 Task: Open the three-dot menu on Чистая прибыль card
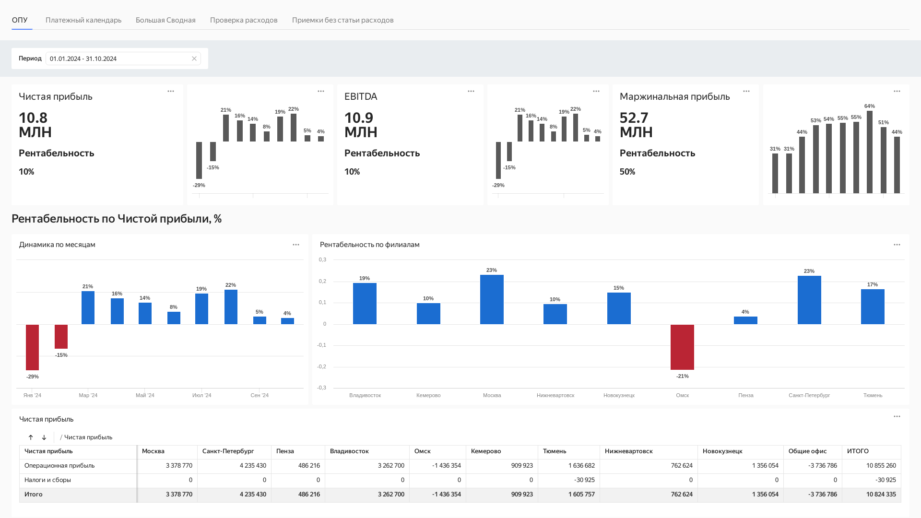tap(171, 91)
